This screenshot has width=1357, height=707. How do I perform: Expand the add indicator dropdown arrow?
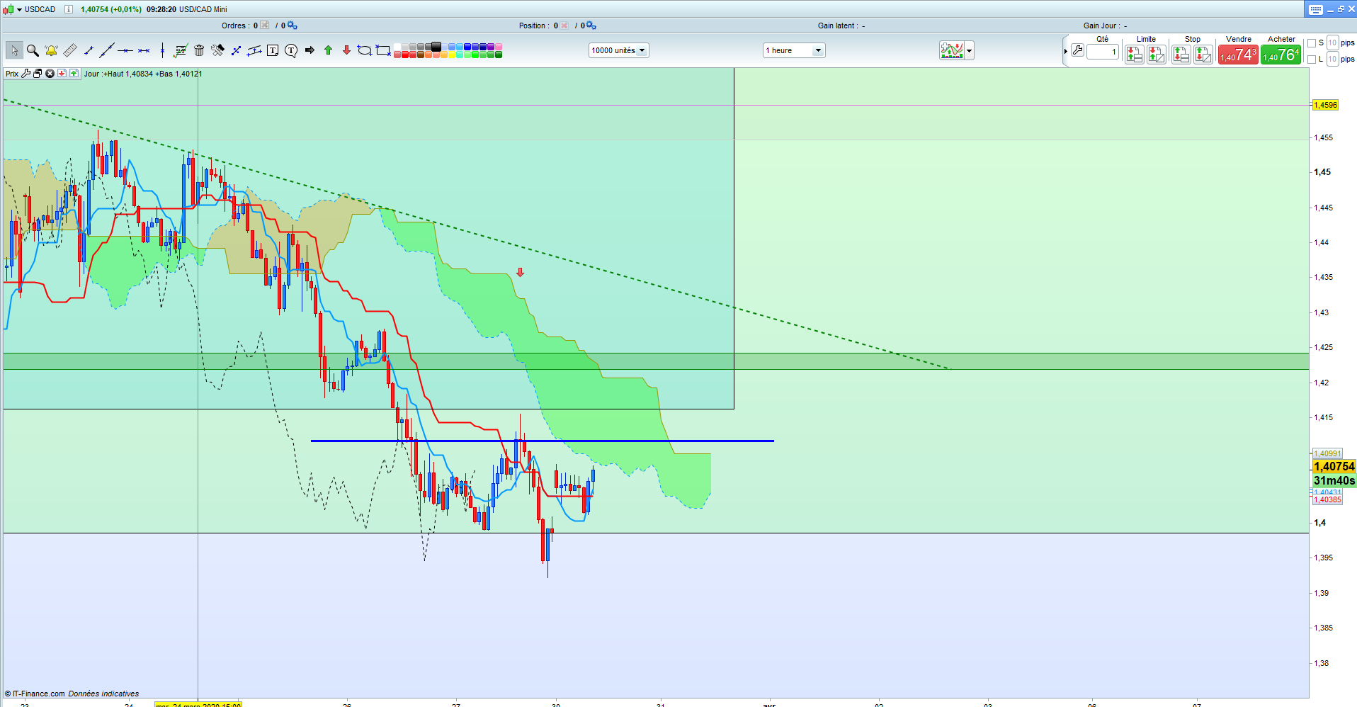969,50
